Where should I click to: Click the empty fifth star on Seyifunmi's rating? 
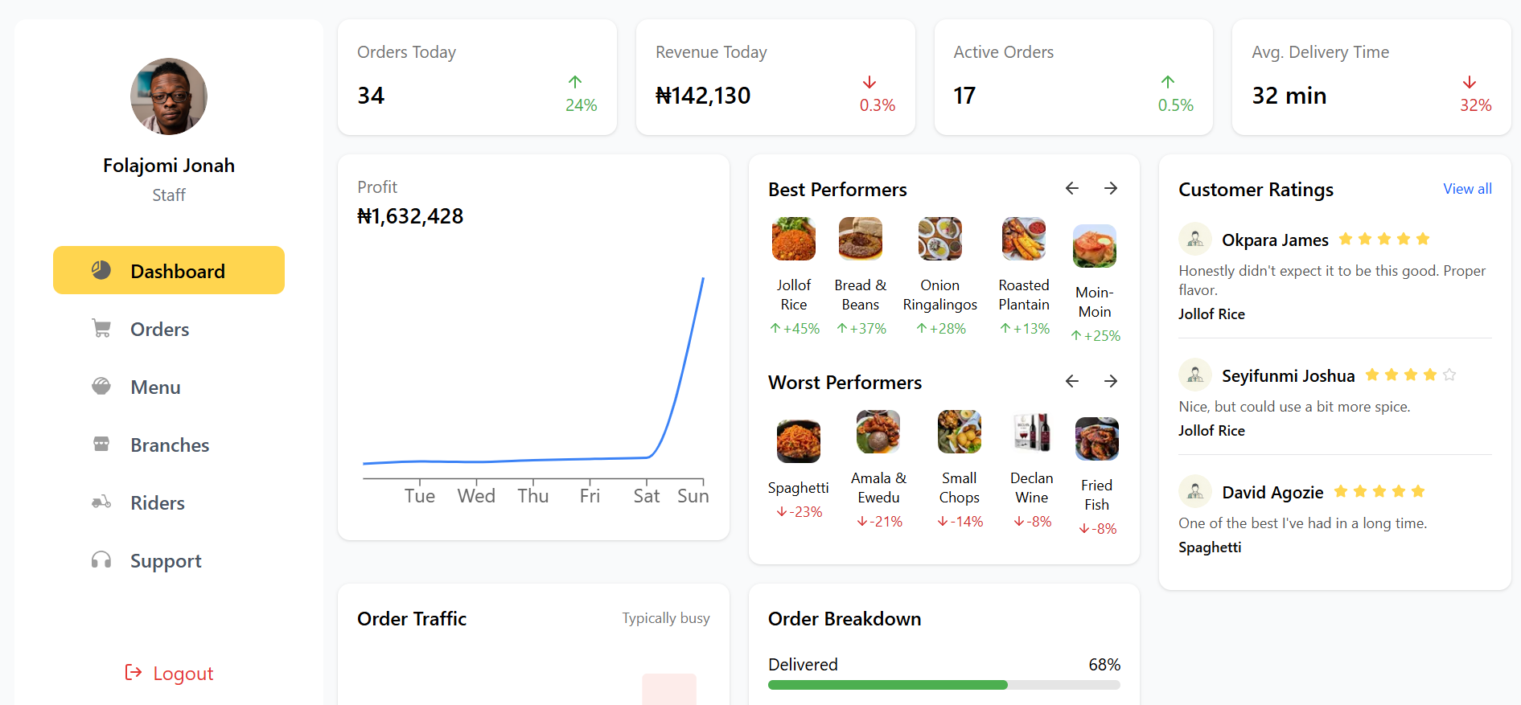click(x=1449, y=374)
